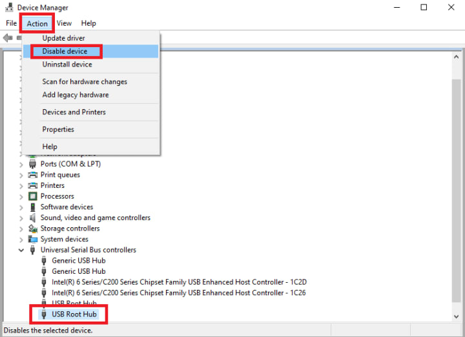465x337 pixels.
Task: Select Universal Serial Bus controllers label
Action: point(88,250)
